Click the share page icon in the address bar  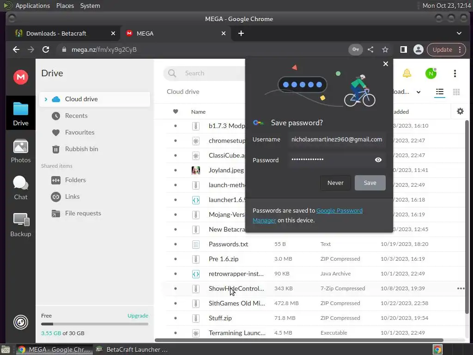(370, 49)
